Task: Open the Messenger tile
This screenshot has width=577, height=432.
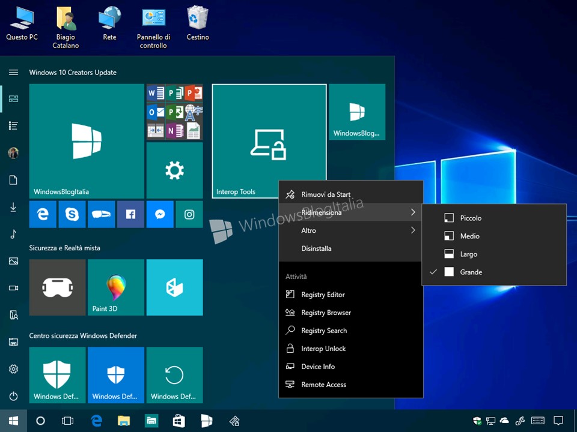Action: coord(160,214)
